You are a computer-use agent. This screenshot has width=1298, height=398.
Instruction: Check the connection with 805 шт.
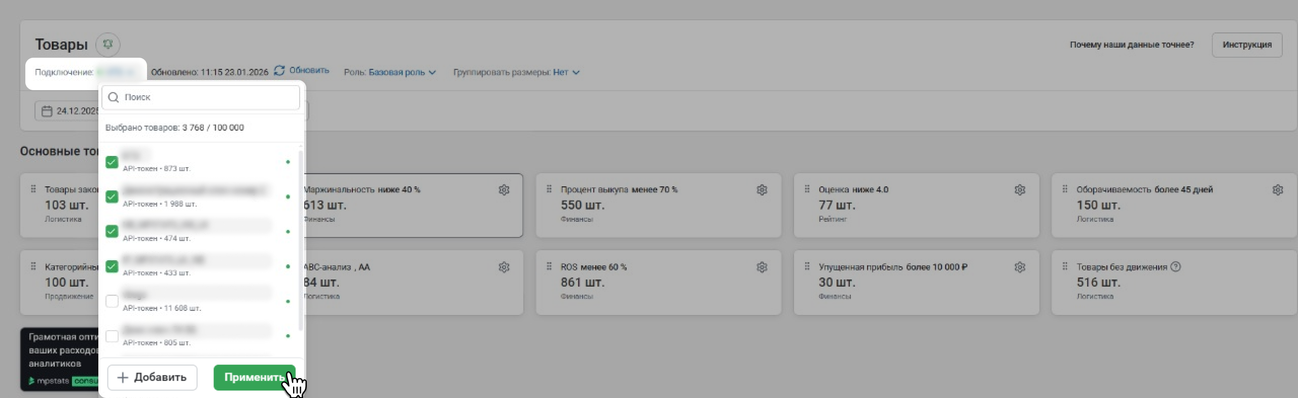click(x=112, y=336)
